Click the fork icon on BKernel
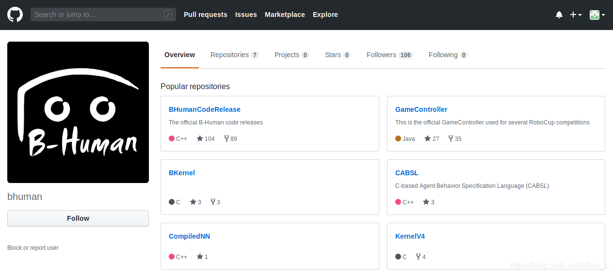The width and height of the screenshot is (613, 274). [x=212, y=202]
